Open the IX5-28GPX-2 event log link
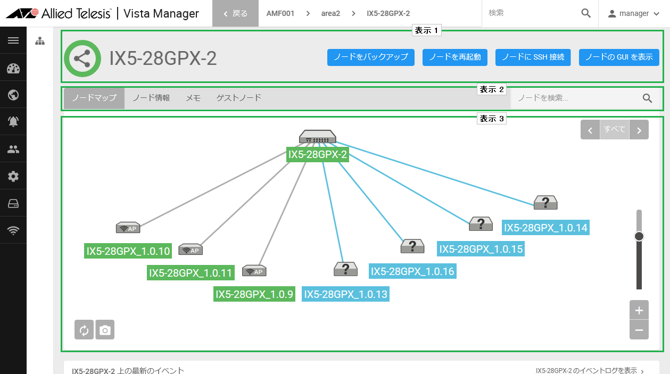 tap(590, 370)
